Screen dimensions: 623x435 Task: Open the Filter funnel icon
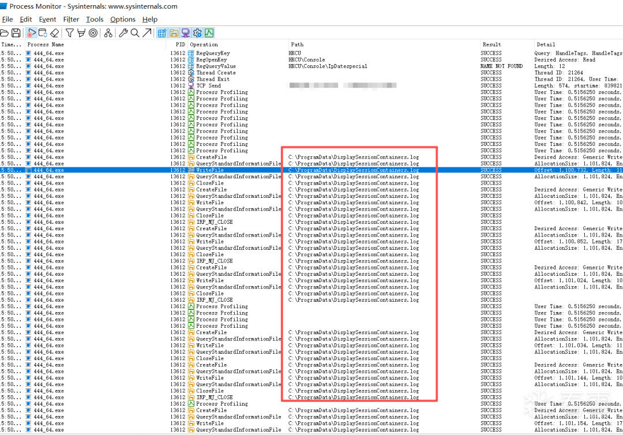[x=69, y=33]
